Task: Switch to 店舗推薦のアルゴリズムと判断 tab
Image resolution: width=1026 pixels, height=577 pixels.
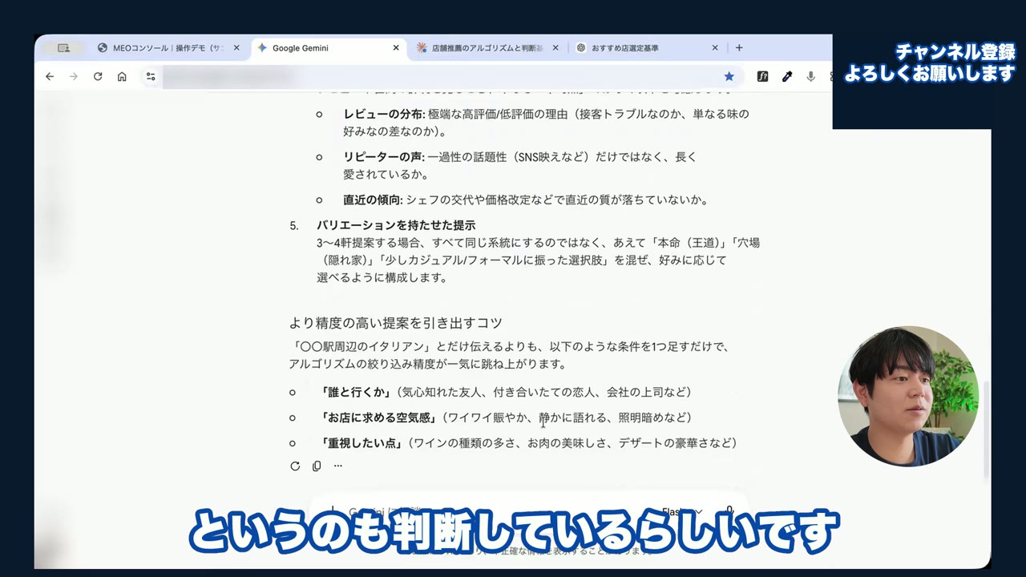Action: click(x=488, y=48)
